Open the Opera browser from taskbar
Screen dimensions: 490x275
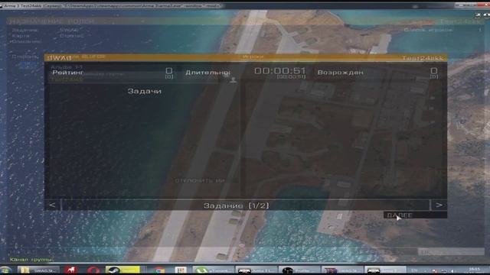(x=93, y=270)
